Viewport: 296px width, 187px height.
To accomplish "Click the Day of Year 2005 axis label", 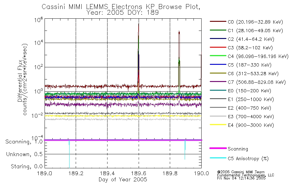I will (123, 180).
